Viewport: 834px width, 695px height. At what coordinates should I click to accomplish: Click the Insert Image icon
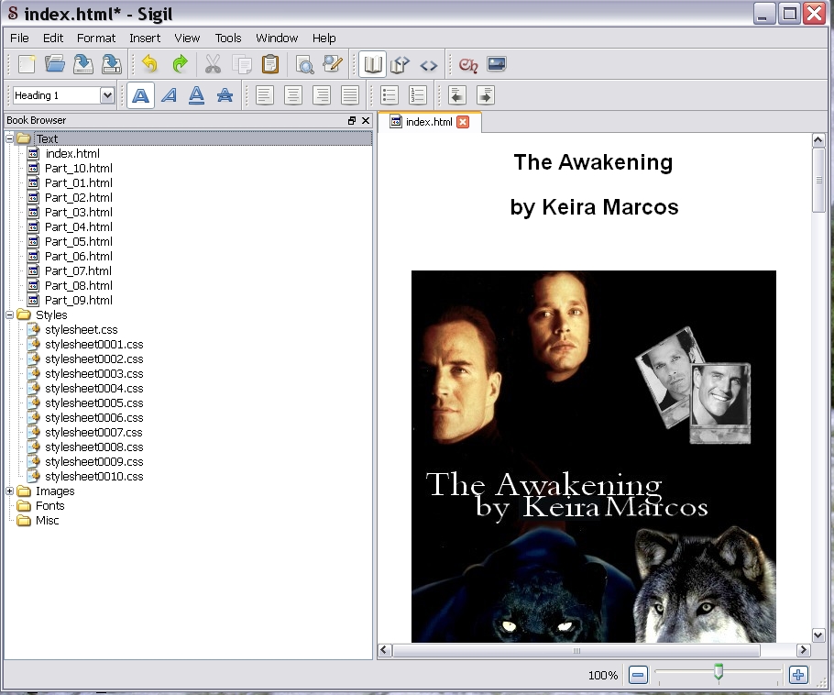[x=496, y=64]
